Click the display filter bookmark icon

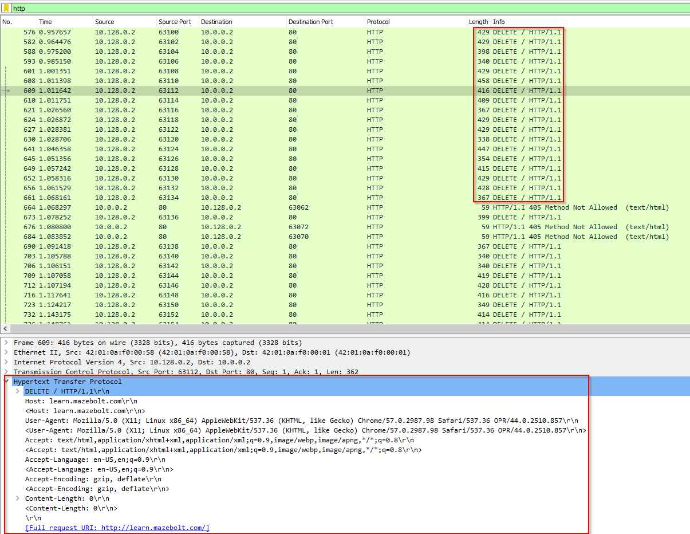coord(6,8)
